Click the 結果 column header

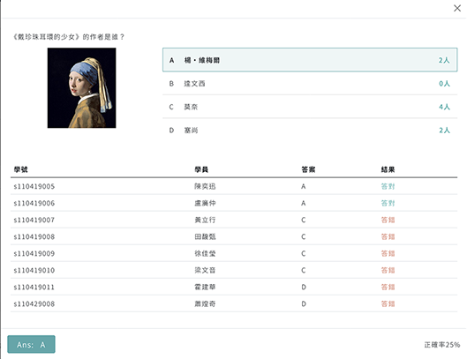point(388,169)
